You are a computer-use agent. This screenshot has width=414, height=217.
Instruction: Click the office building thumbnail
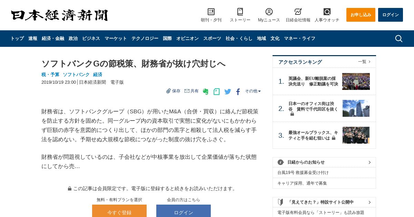click(356, 108)
